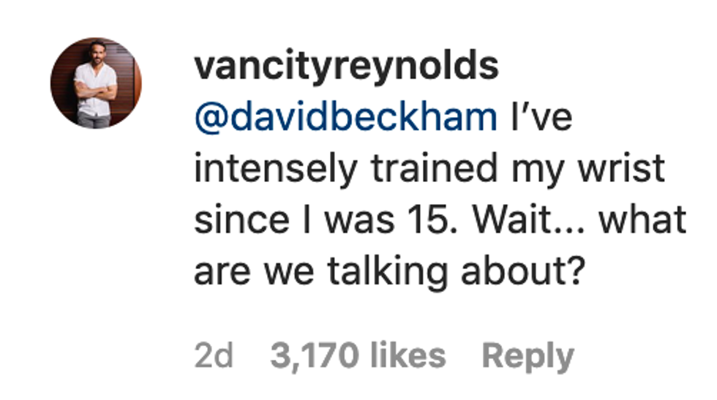Click Reply under the comment

click(x=528, y=356)
